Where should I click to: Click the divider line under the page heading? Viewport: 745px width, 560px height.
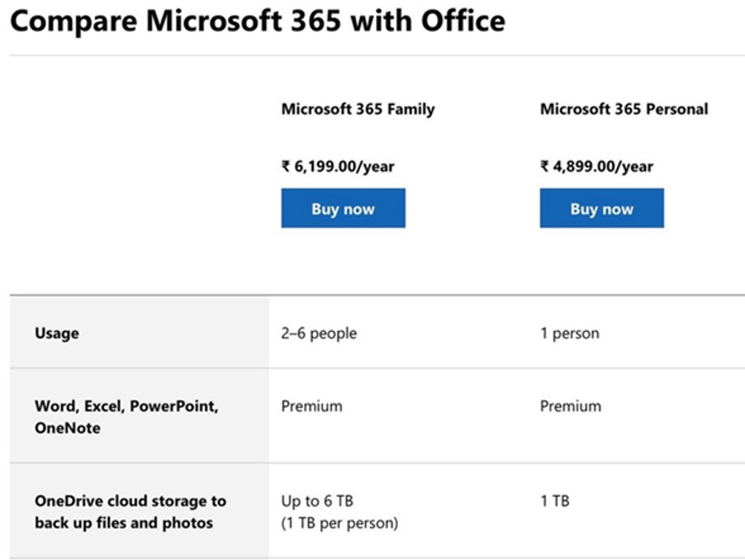click(373, 54)
